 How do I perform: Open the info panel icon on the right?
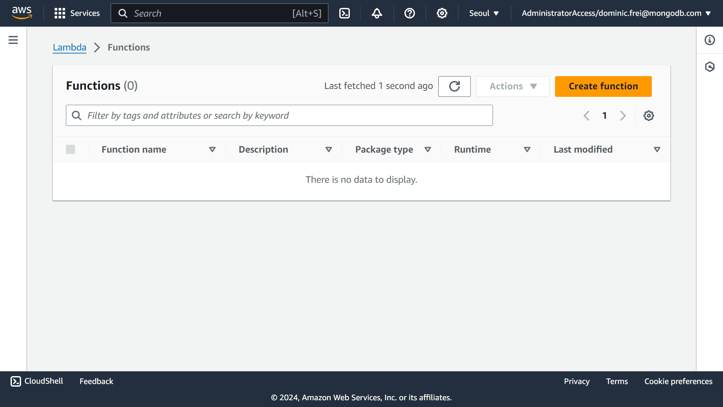coord(710,40)
